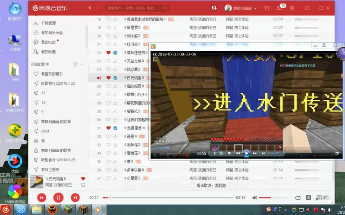Screen dimensions: 345x215
Task: Unlike song 22 《森林狂想曲》 via red heart
Action: (108, 52)
